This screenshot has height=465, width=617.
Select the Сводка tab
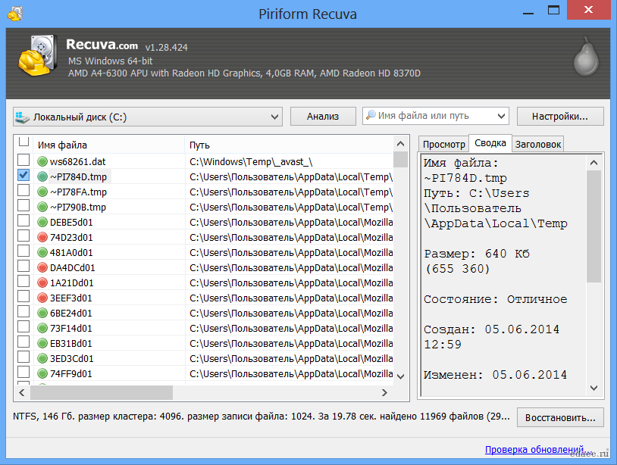[490, 143]
